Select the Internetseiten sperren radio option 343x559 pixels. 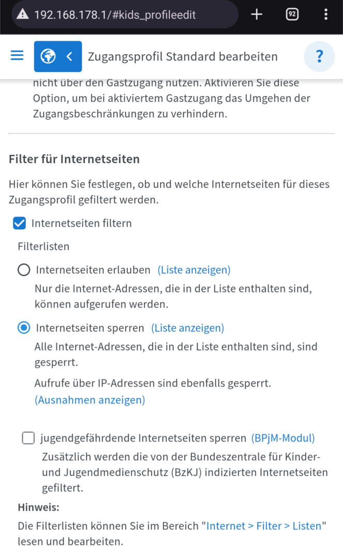[24, 328]
